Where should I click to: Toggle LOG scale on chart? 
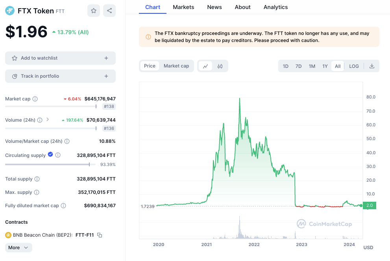(x=354, y=66)
